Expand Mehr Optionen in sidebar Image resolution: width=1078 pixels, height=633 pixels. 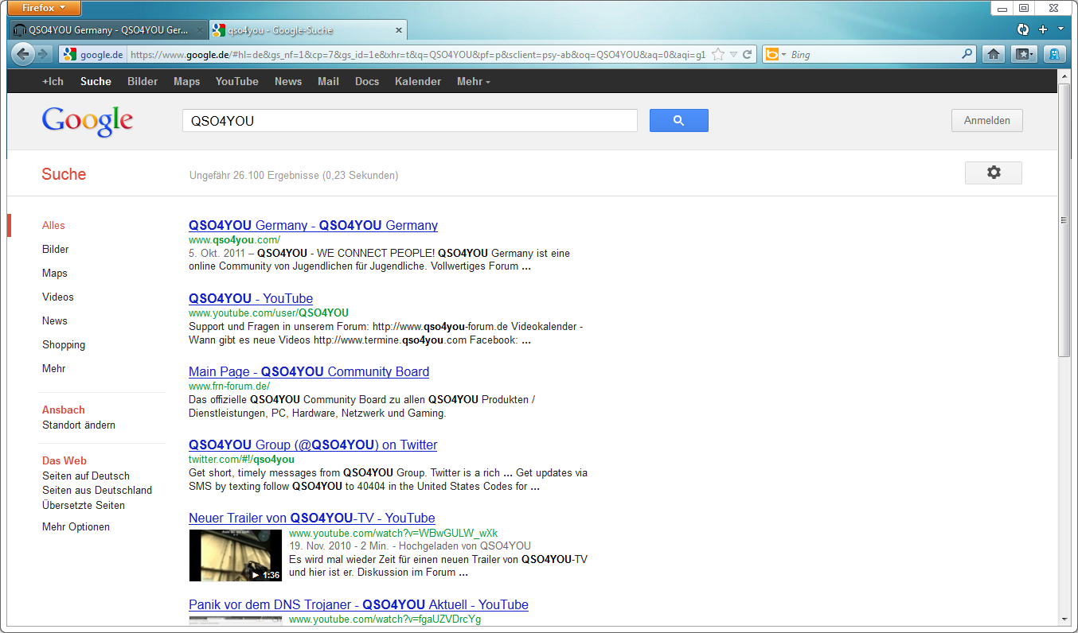(76, 526)
